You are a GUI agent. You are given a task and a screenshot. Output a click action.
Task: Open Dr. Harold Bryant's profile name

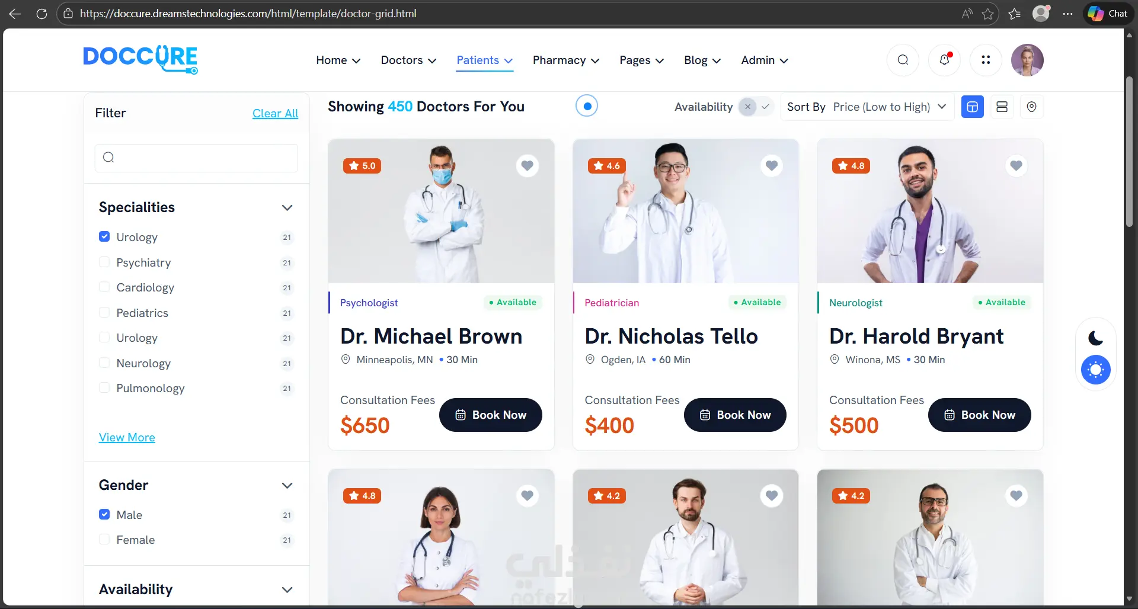[916, 336]
